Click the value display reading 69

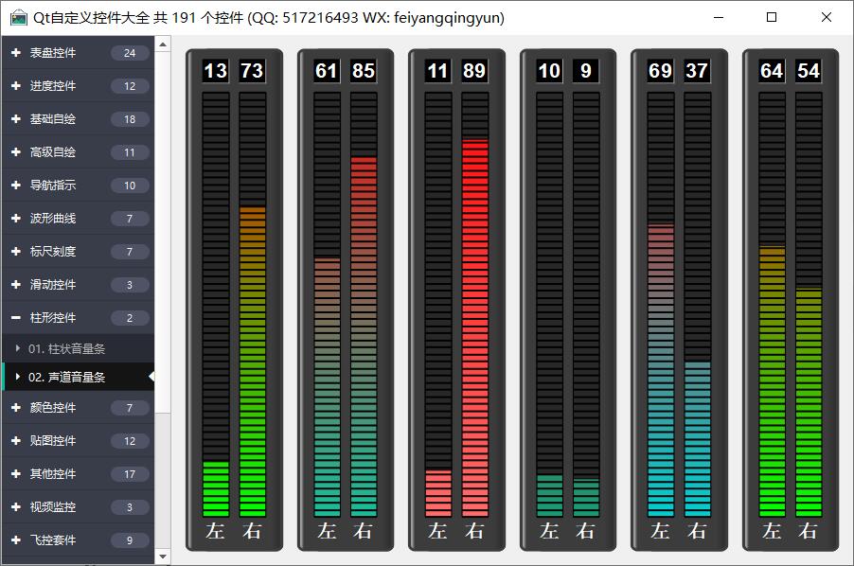[x=660, y=71]
